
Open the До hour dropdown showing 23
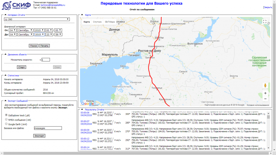pos(49,34)
